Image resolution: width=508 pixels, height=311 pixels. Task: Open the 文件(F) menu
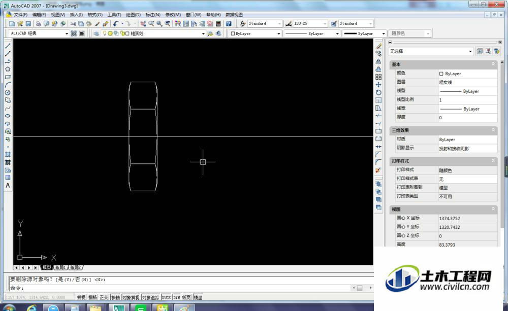pyautogui.click(x=20, y=15)
